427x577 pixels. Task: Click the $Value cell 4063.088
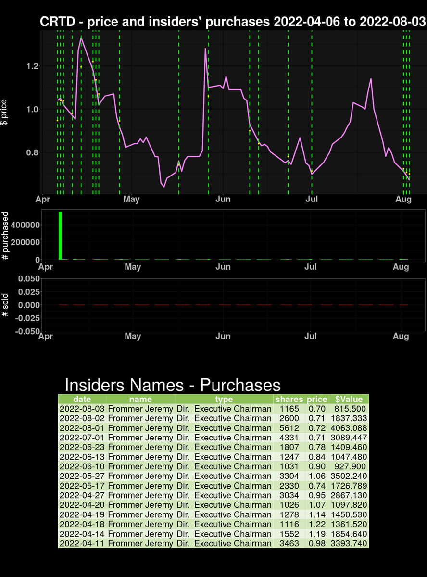(x=349, y=428)
